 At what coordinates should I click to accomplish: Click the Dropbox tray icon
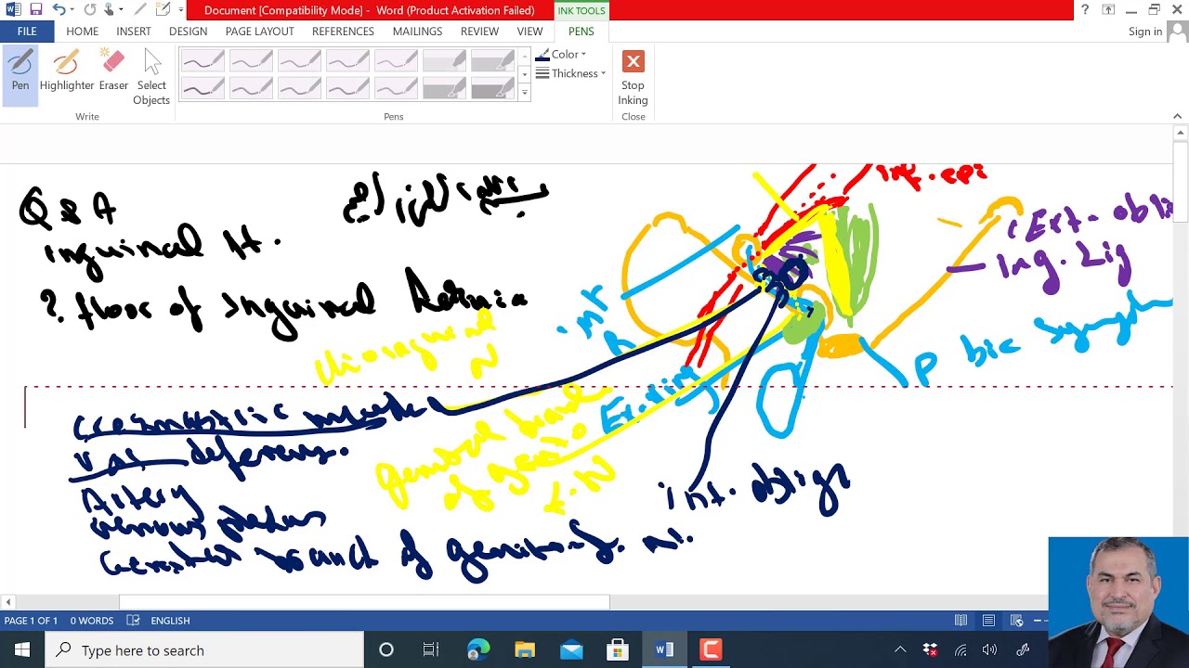(x=930, y=650)
